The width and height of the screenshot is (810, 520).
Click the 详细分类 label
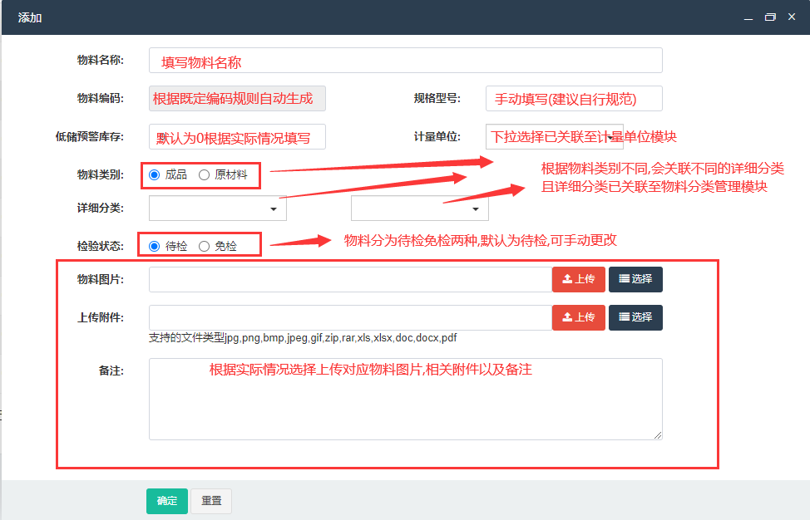pyautogui.click(x=101, y=208)
